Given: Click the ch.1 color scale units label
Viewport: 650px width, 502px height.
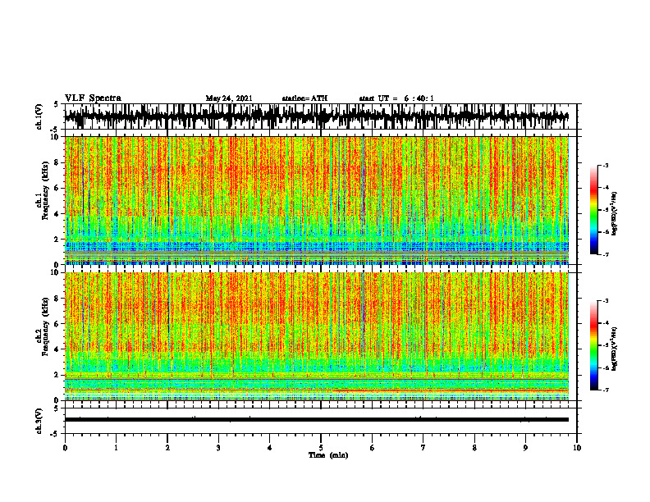Looking at the screenshot, I should click(615, 214).
